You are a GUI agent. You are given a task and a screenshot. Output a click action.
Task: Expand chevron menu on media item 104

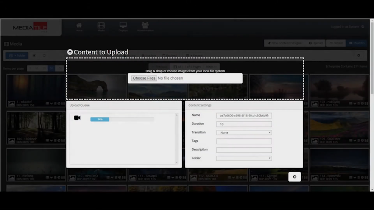tap(51, 140)
